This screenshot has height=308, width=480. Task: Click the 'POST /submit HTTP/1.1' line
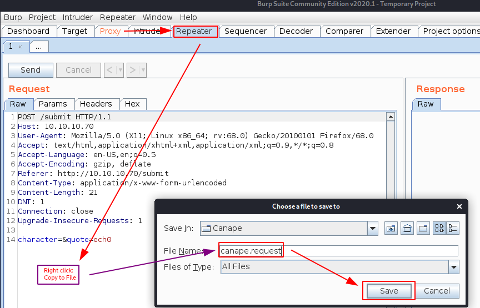click(x=64, y=117)
